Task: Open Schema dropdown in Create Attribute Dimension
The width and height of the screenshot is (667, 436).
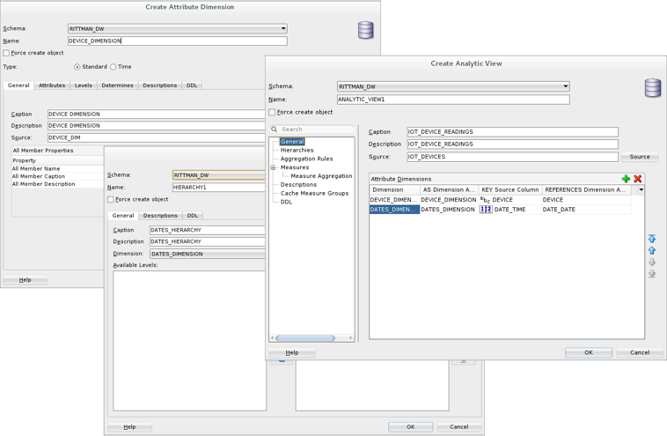Action: click(x=178, y=28)
